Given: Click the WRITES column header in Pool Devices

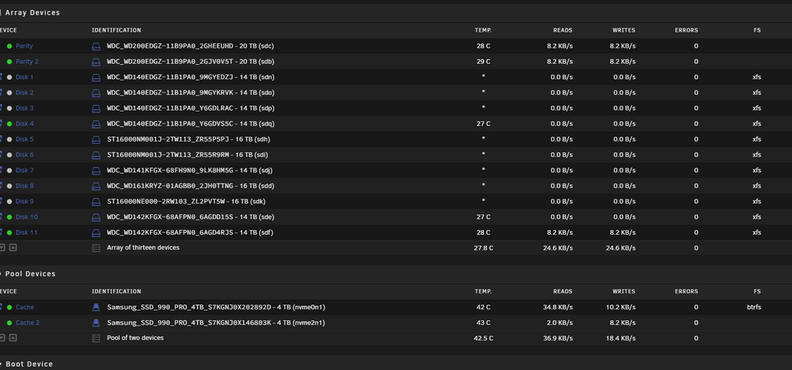Looking at the screenshot, I should 624,292.
